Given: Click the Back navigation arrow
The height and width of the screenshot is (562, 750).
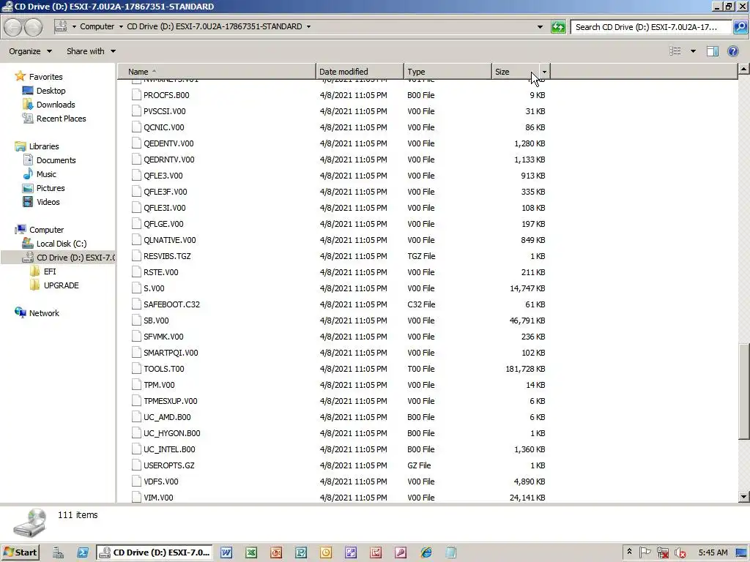Looking at the screenshot, I should pyautogui.click(x=13, y=27).
